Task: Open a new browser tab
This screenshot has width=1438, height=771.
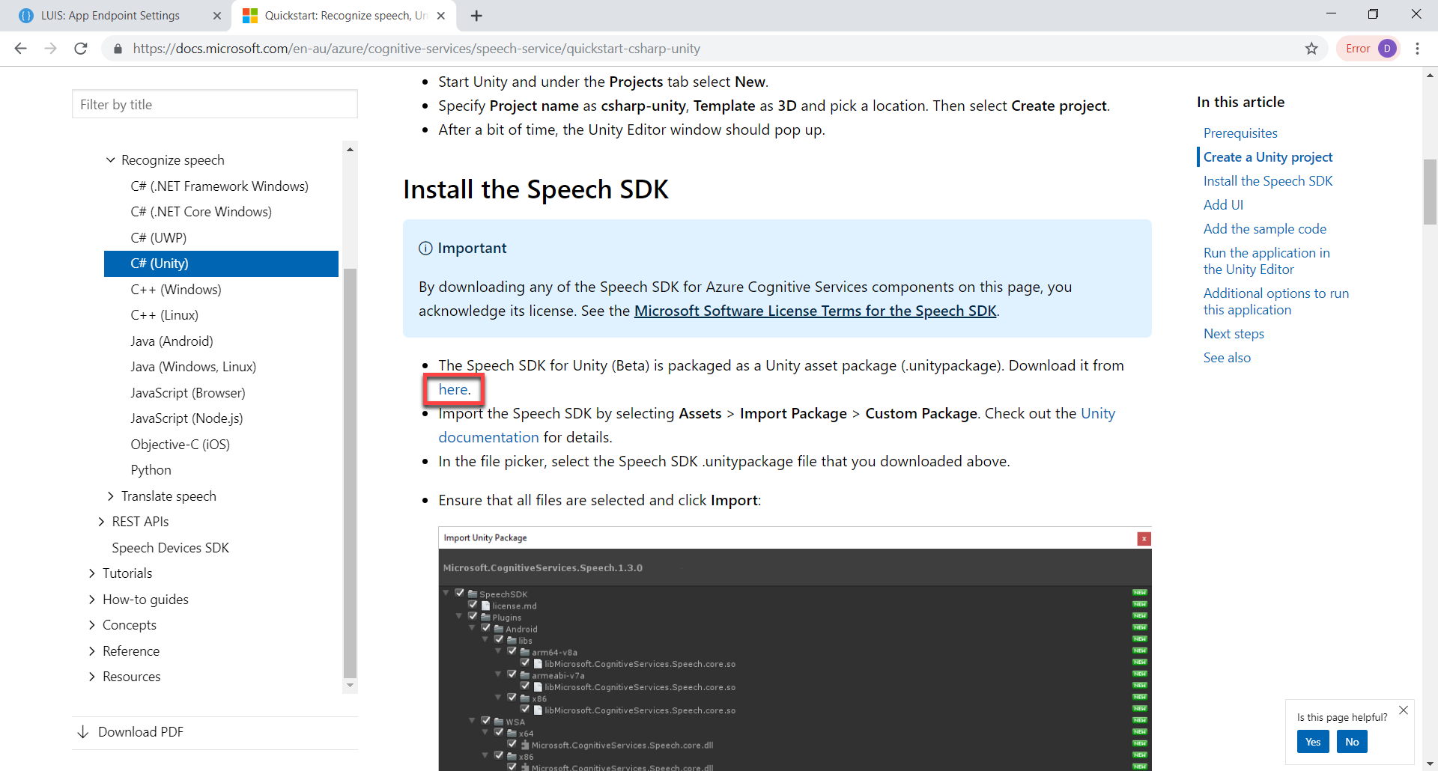Action: [476, 16]
